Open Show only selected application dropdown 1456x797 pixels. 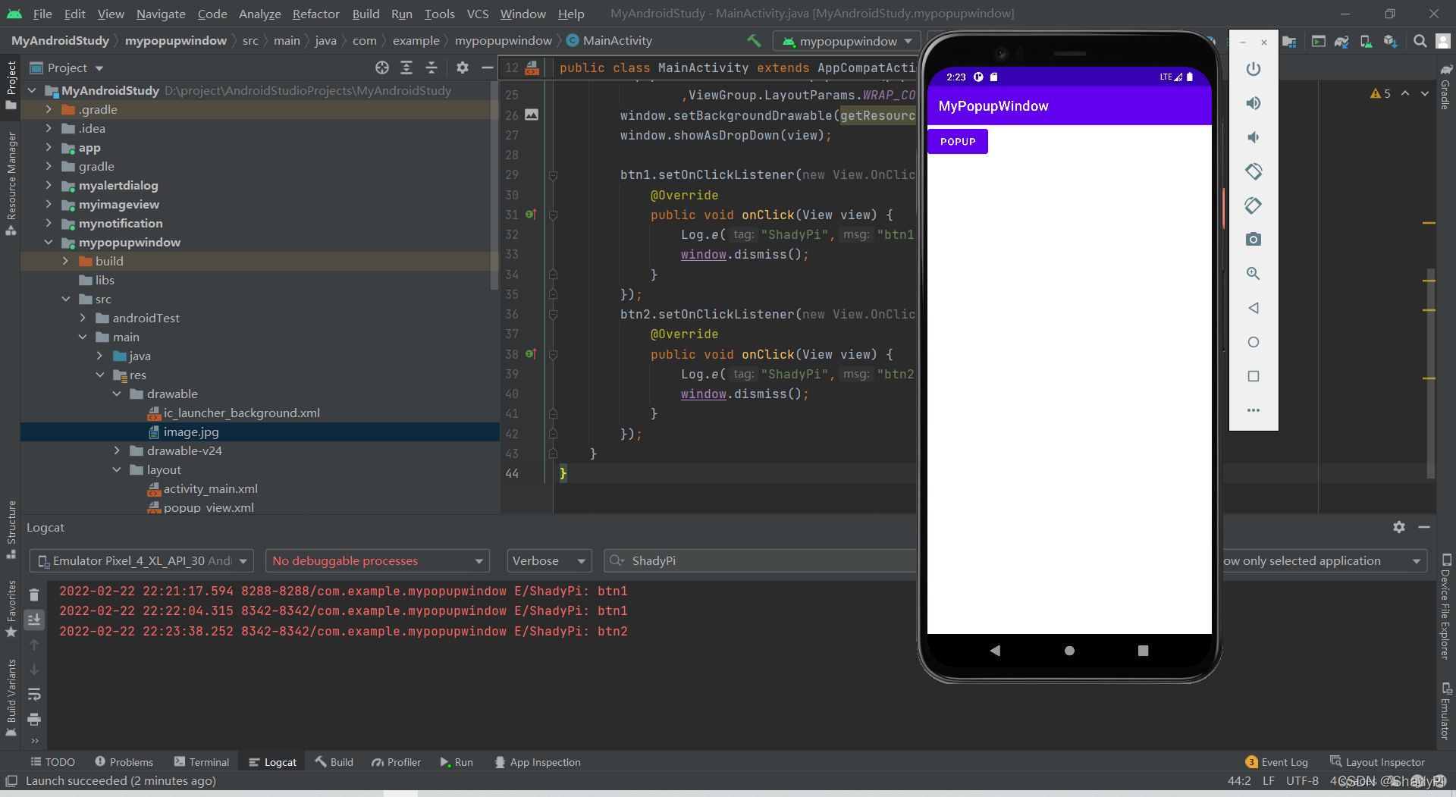click(1324, 561)
